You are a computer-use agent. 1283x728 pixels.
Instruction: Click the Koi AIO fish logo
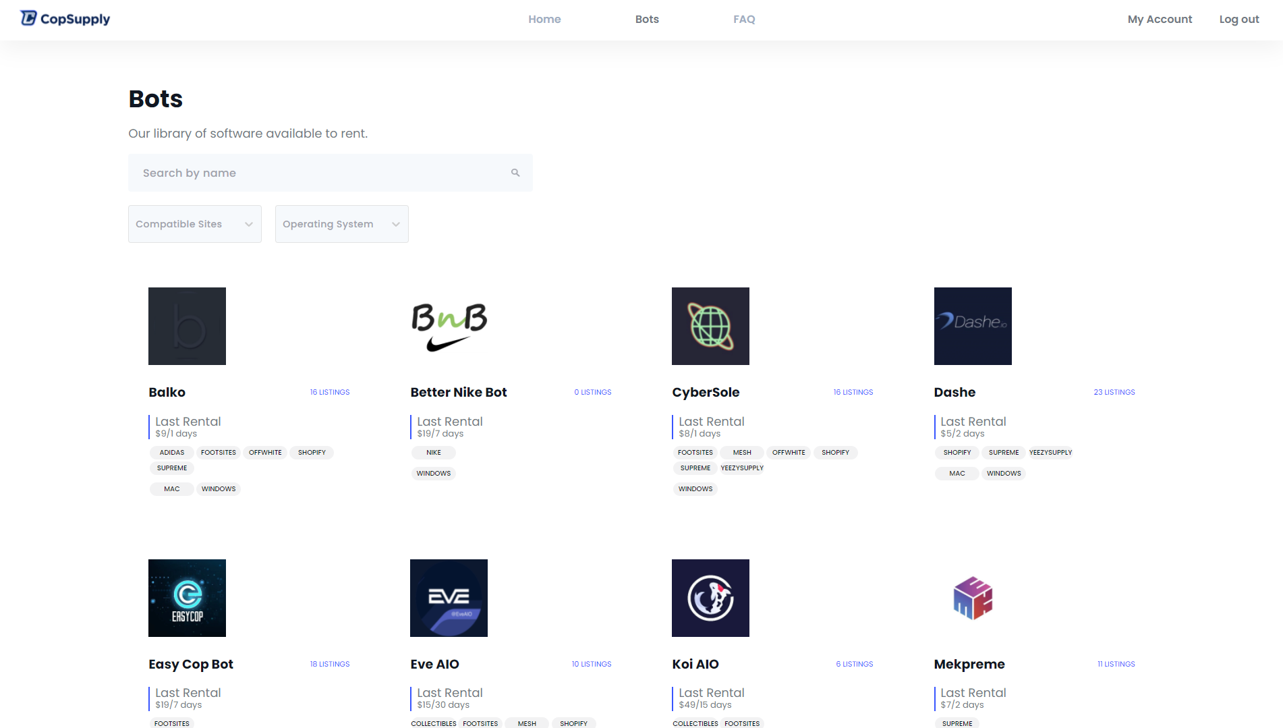coord(710,598)
